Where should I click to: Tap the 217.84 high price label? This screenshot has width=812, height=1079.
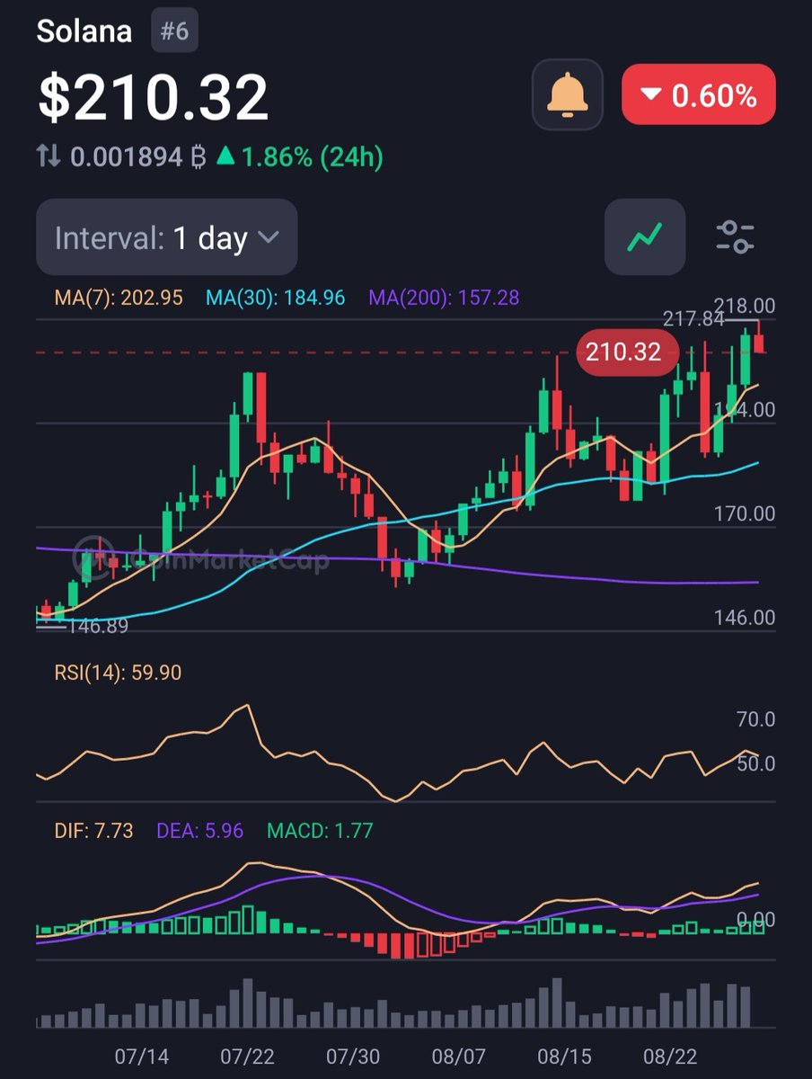(693, 318)
